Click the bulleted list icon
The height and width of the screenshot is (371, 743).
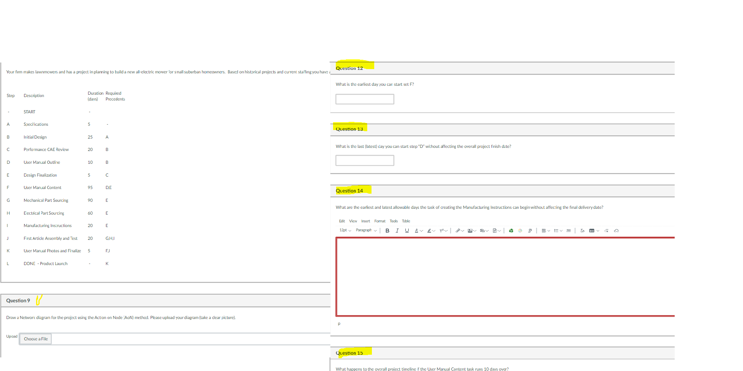[x=556, y=231]
